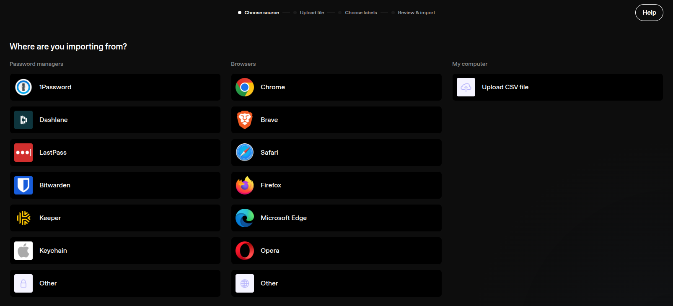The image size is (673, 306).
Task: Click the yellow Keeper logo icon
Action: click(23, 218)
